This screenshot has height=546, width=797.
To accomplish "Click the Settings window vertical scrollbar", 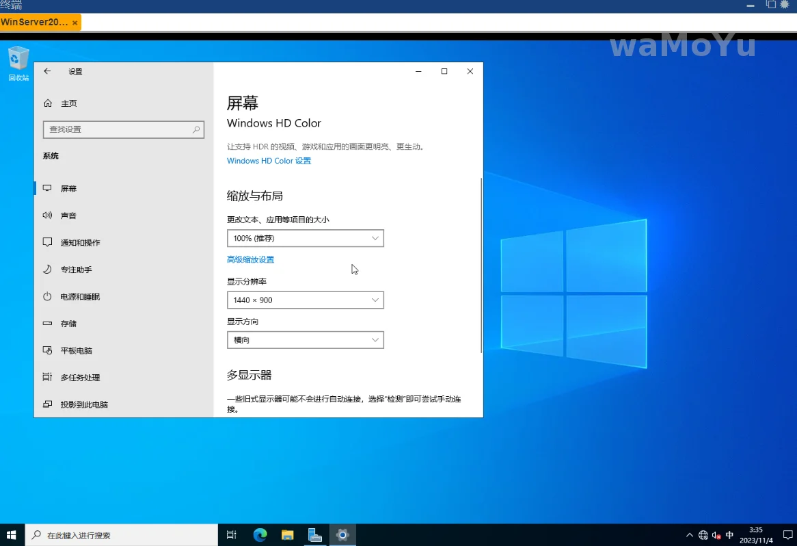I will click(481, 265).
